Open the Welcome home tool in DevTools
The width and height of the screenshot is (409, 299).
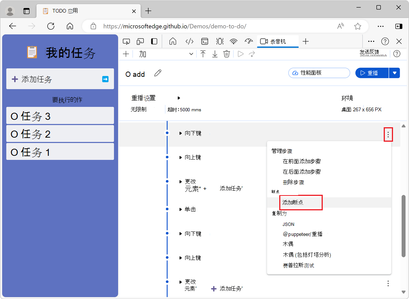click(173, 42)
